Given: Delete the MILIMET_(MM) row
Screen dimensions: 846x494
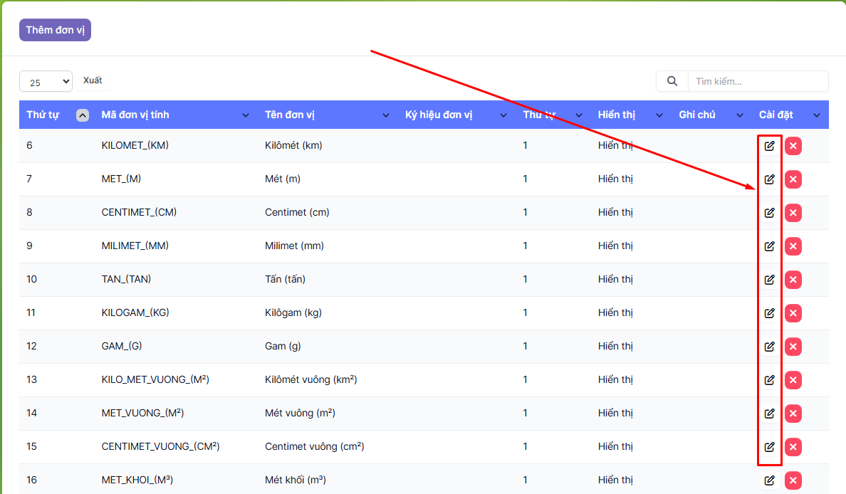Looking at the screenshot, I should pyautogui.click(x=793, y=246).
